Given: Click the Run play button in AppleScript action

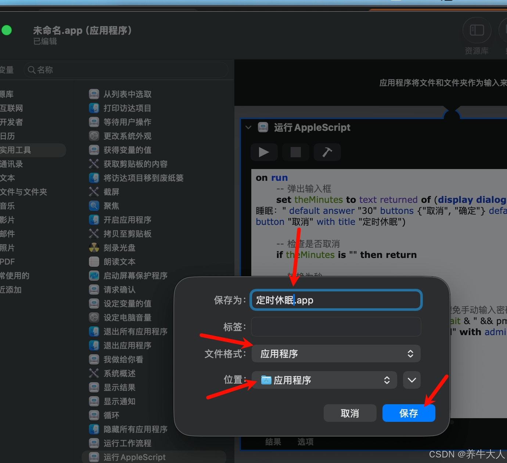Looking at the screenshot, I should (x=264, y=152).
